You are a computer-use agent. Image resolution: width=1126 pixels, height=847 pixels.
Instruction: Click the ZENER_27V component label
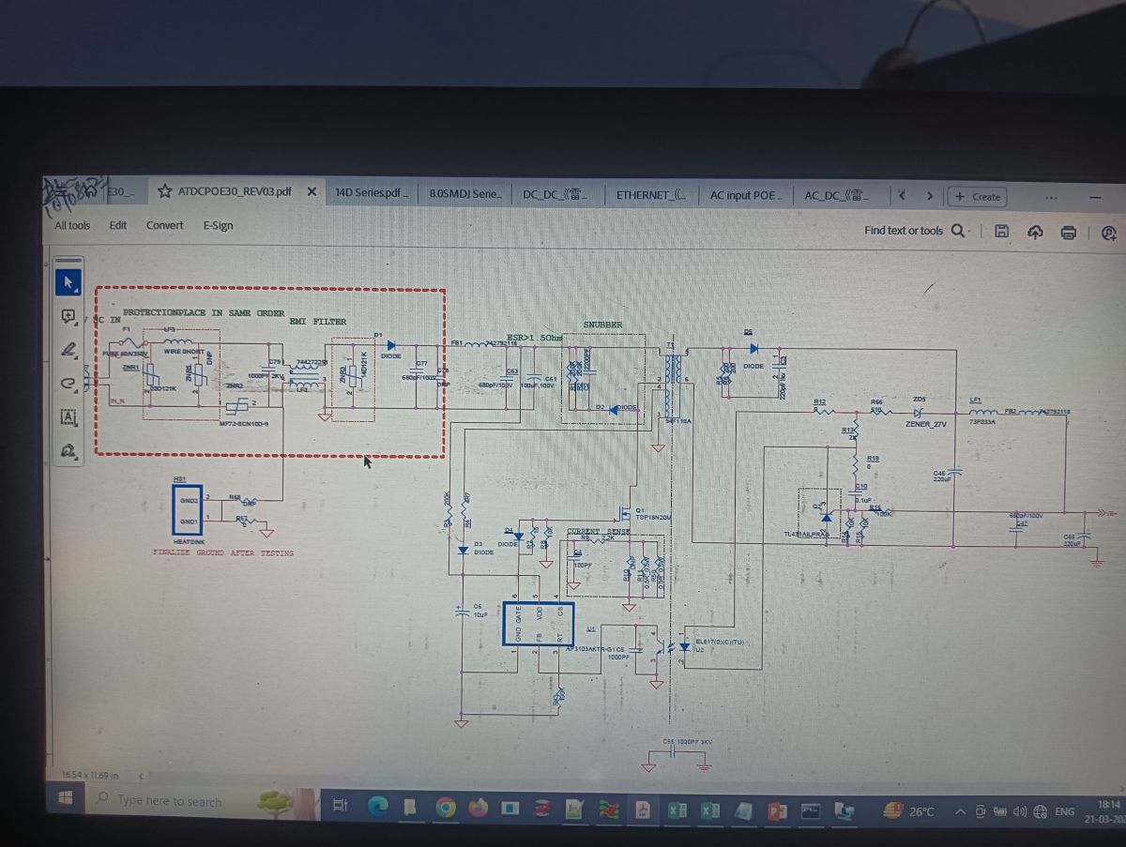[925, 424]
